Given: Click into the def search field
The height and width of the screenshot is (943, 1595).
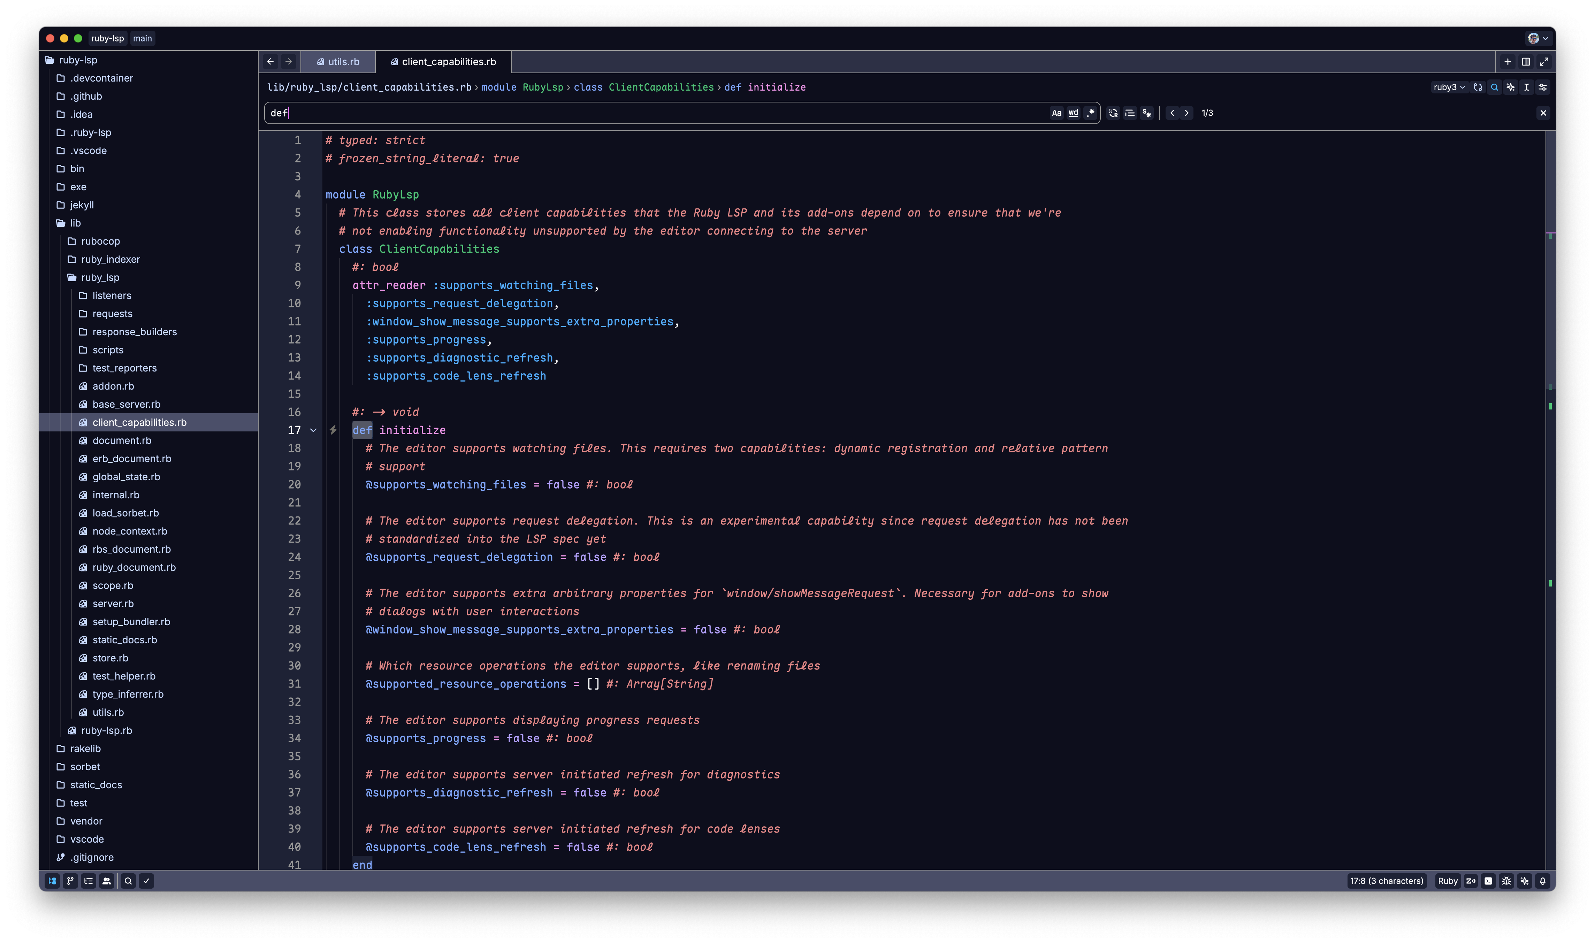Looking at the screenshot, I should point(635,113).
